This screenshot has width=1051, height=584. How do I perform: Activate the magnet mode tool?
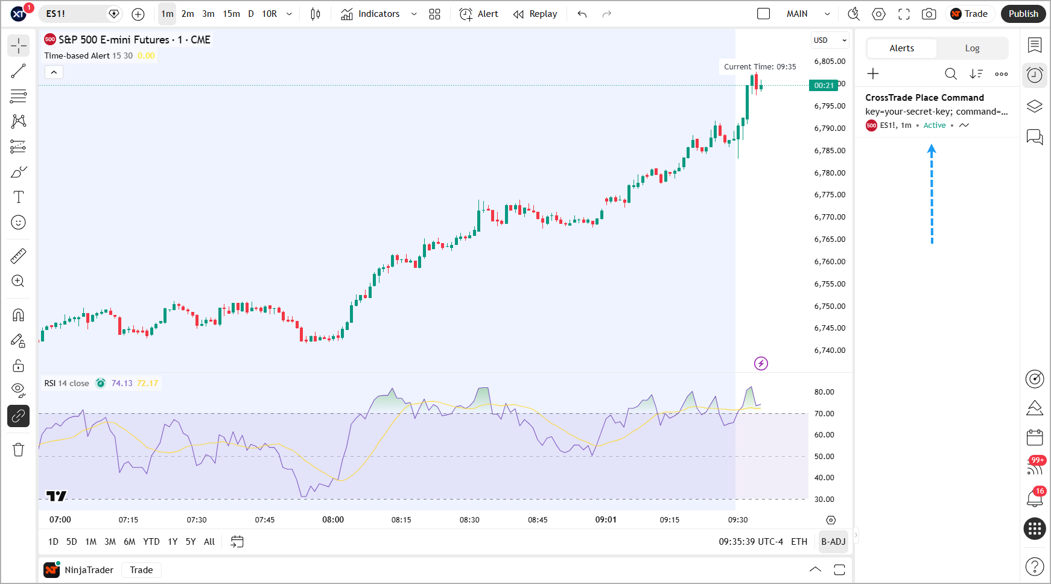[x=18, y=315]
